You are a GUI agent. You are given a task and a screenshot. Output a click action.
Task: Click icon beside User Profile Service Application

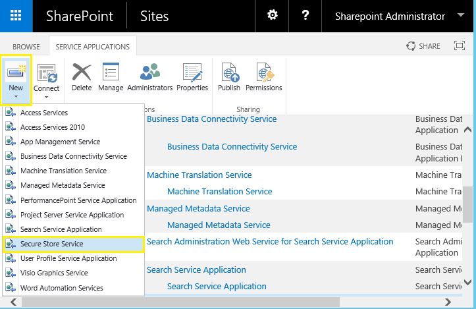[11, 258]
